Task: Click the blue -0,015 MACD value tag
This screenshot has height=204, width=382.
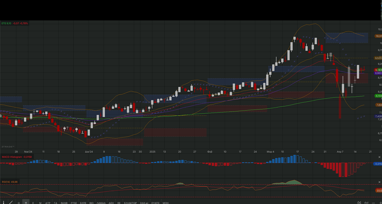Action: pos(378,164)
